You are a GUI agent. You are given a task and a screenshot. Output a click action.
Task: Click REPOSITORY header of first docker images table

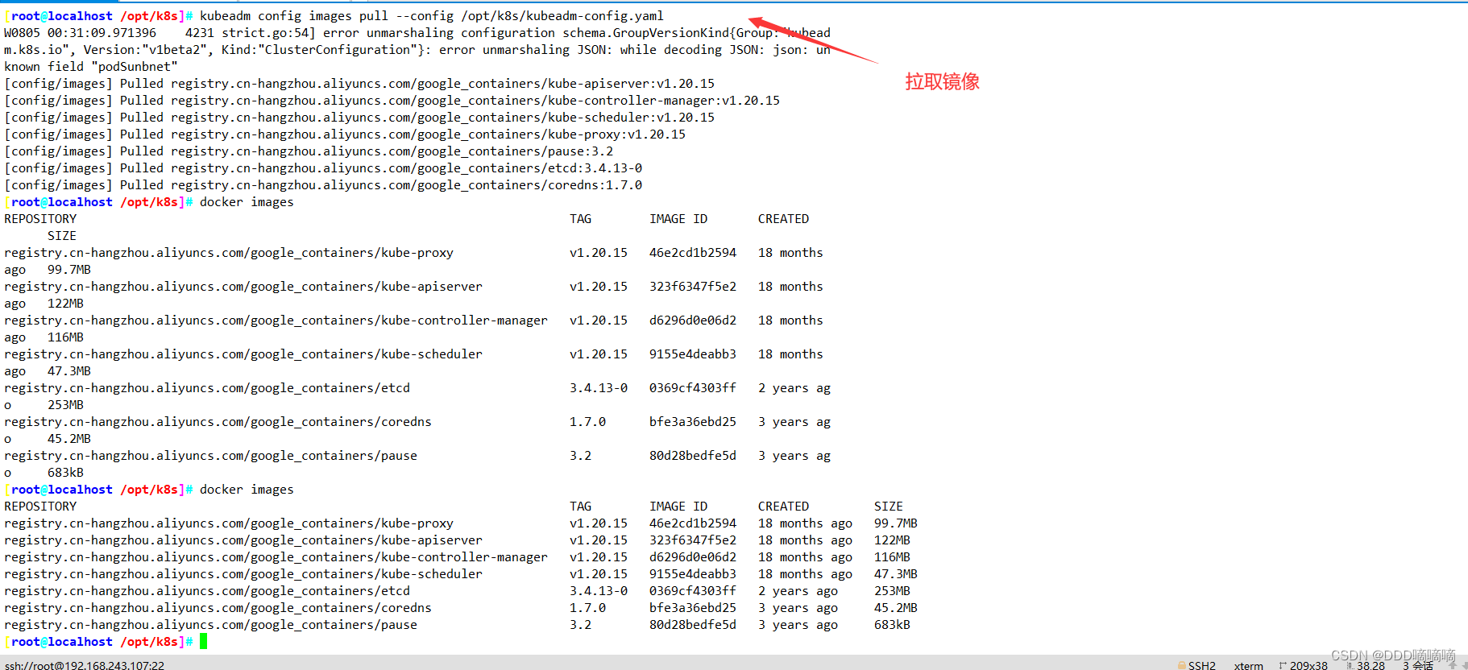[x=40, y=218]
